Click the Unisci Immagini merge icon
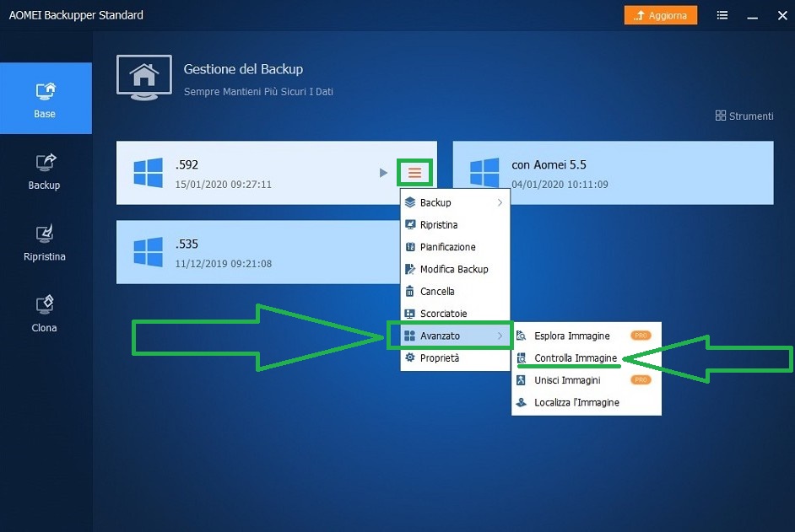This screenshot has width=795, height=532. (521, 380)
